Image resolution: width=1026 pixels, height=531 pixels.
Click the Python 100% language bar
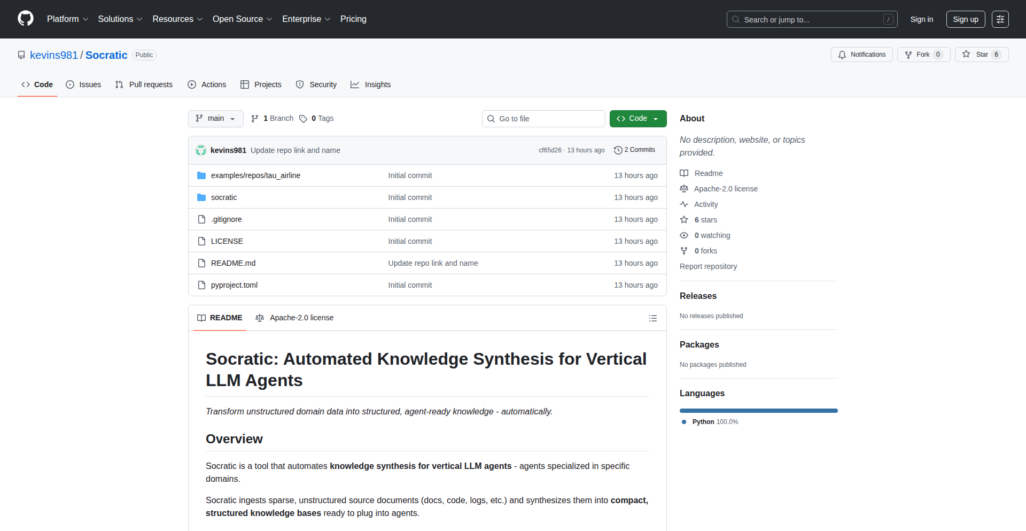(x=758, y=411)
